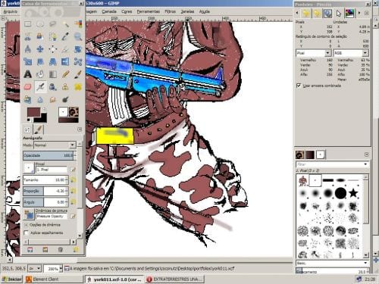
Task: Select the Airbrush tool
Action: (40, 87)
